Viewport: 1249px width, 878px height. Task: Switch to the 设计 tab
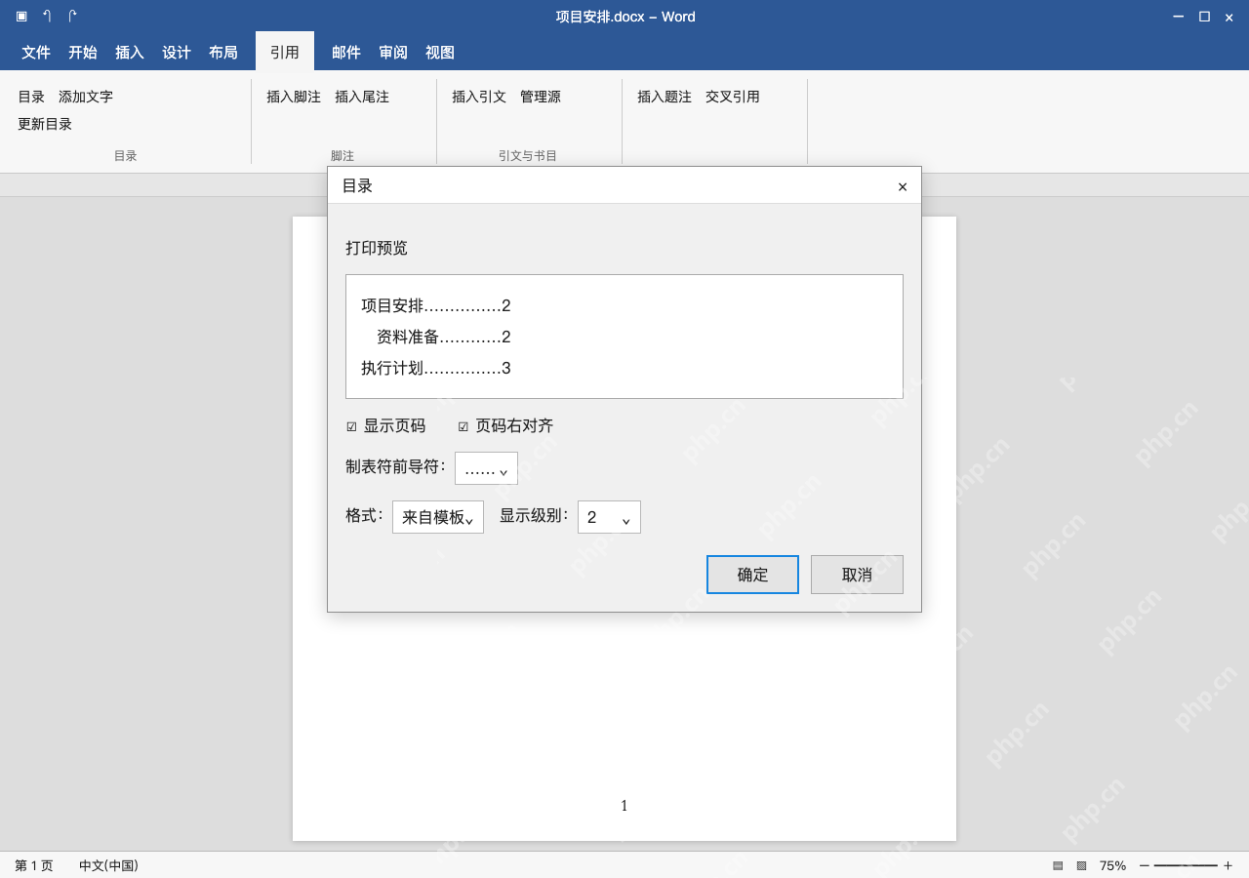coord(177,53)
